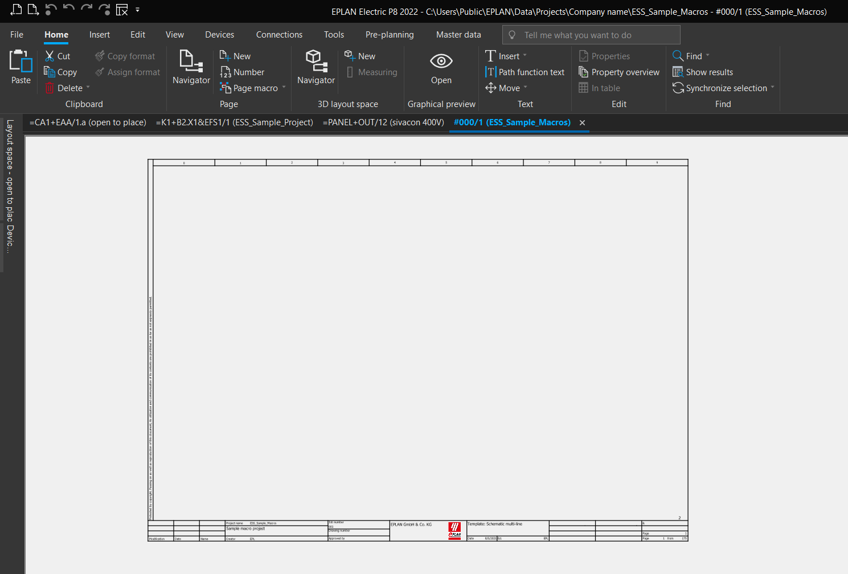Screen dimensions: 848x574
Task: Click the Page macro icon
Action: (226, 88)
